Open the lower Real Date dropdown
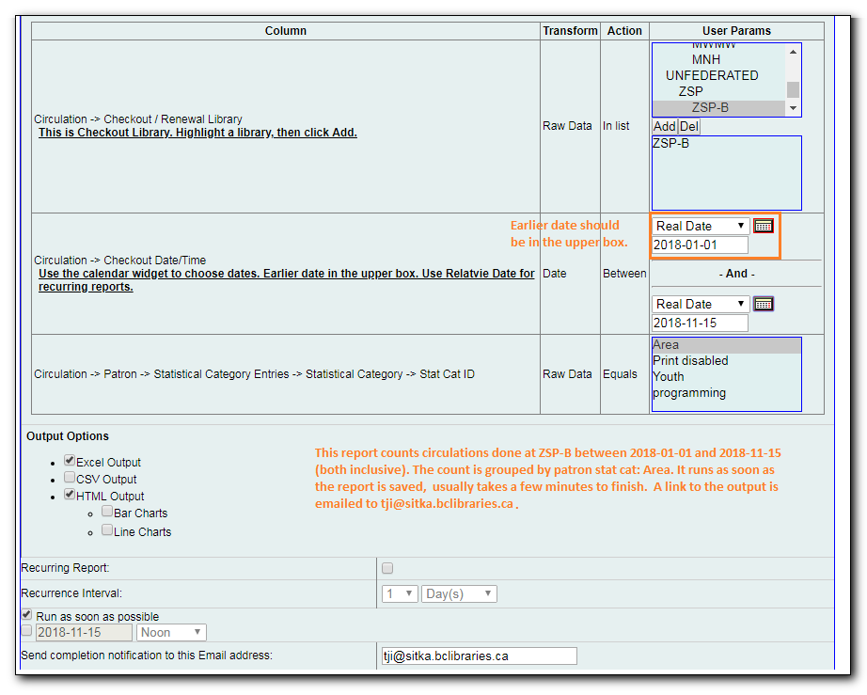Image resolution: width=867 pixels, height=695 pixels. [701, 304]
